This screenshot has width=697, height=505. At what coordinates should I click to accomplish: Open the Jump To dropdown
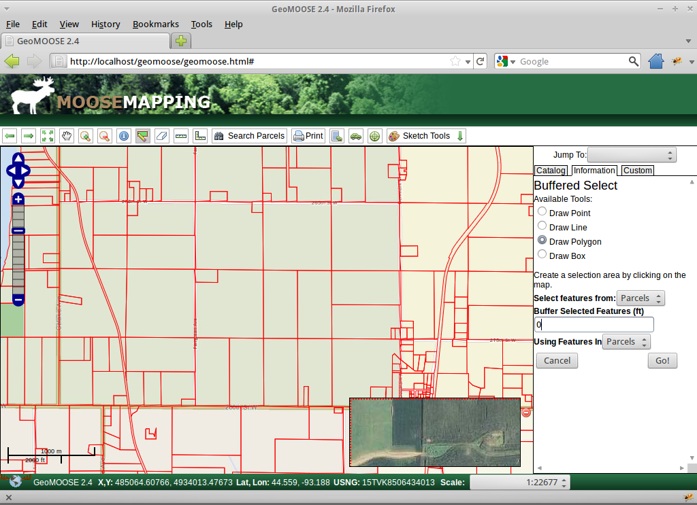(632, 155)
